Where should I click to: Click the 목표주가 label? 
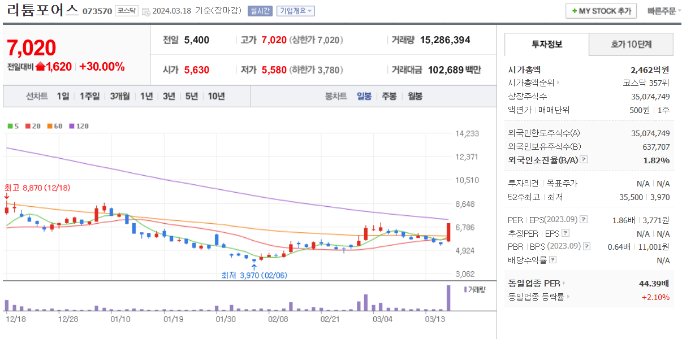coord(562,183)
